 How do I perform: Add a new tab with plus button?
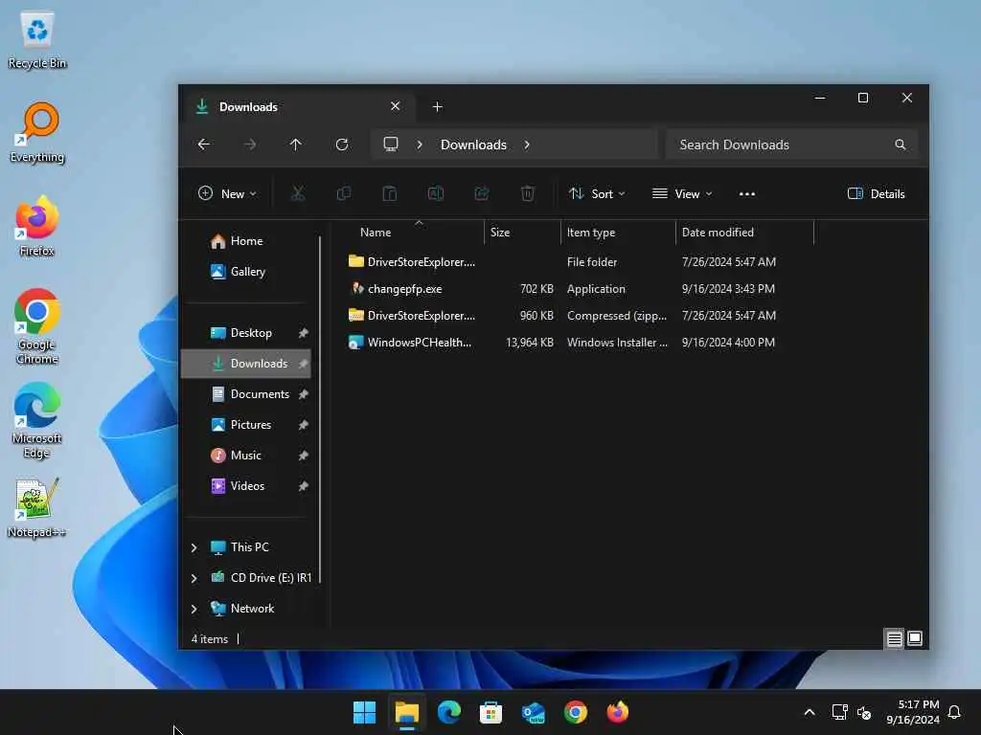(437, 107)
